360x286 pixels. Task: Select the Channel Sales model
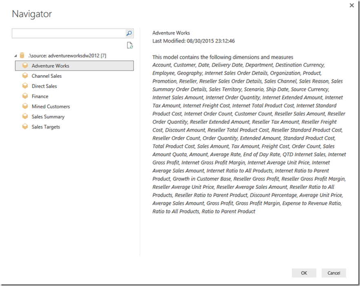point(46,76)
